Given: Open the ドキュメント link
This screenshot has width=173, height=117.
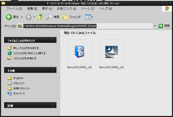Looking at the screenshot, I should click(x=19, y=83).
